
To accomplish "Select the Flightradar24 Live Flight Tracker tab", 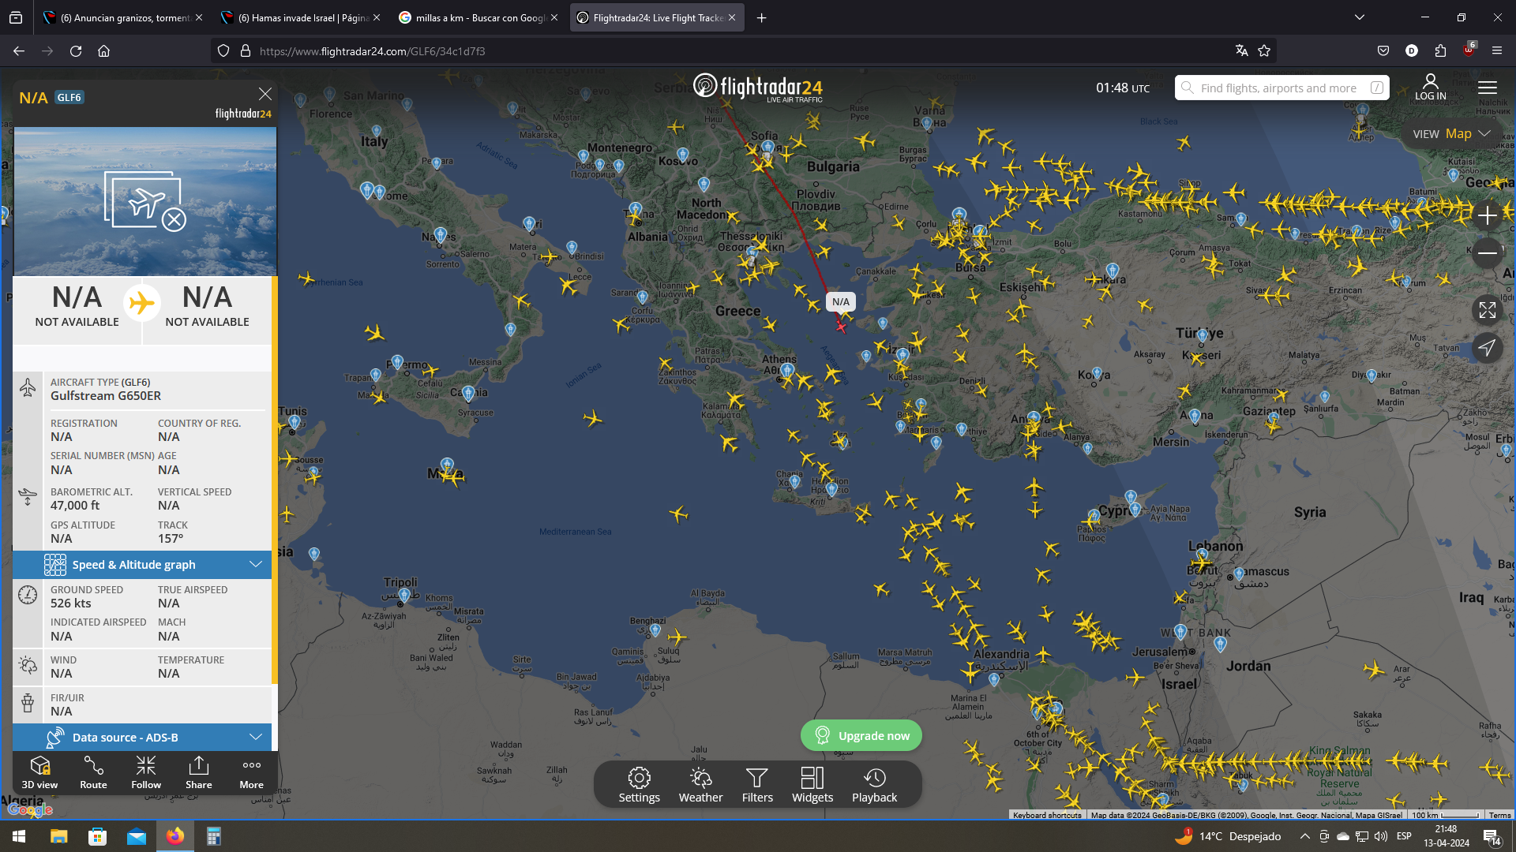I will 657,17.
